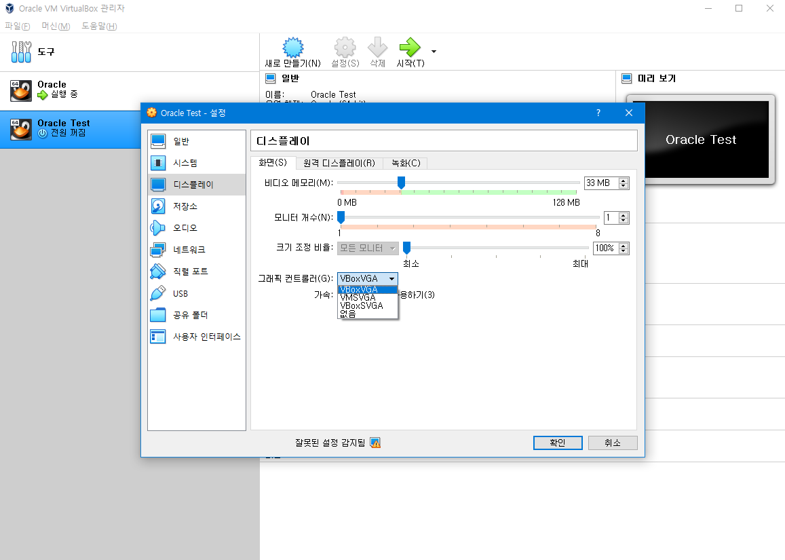Viewport: 785px width, 560px height.
Task: Select the running Oracle VM entry
Action: [129, 90]
